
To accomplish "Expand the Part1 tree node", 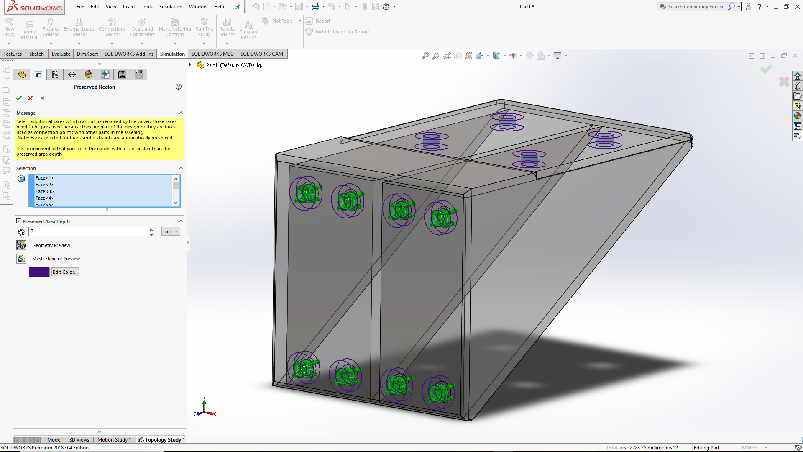I will (190, 65).
